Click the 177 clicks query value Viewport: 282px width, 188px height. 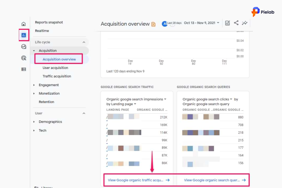[241, 148]
